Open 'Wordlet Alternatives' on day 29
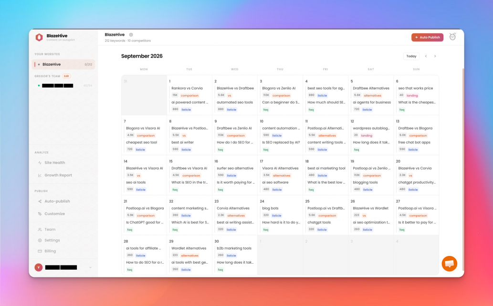This screenshot has width=493, height=306. 189,248
